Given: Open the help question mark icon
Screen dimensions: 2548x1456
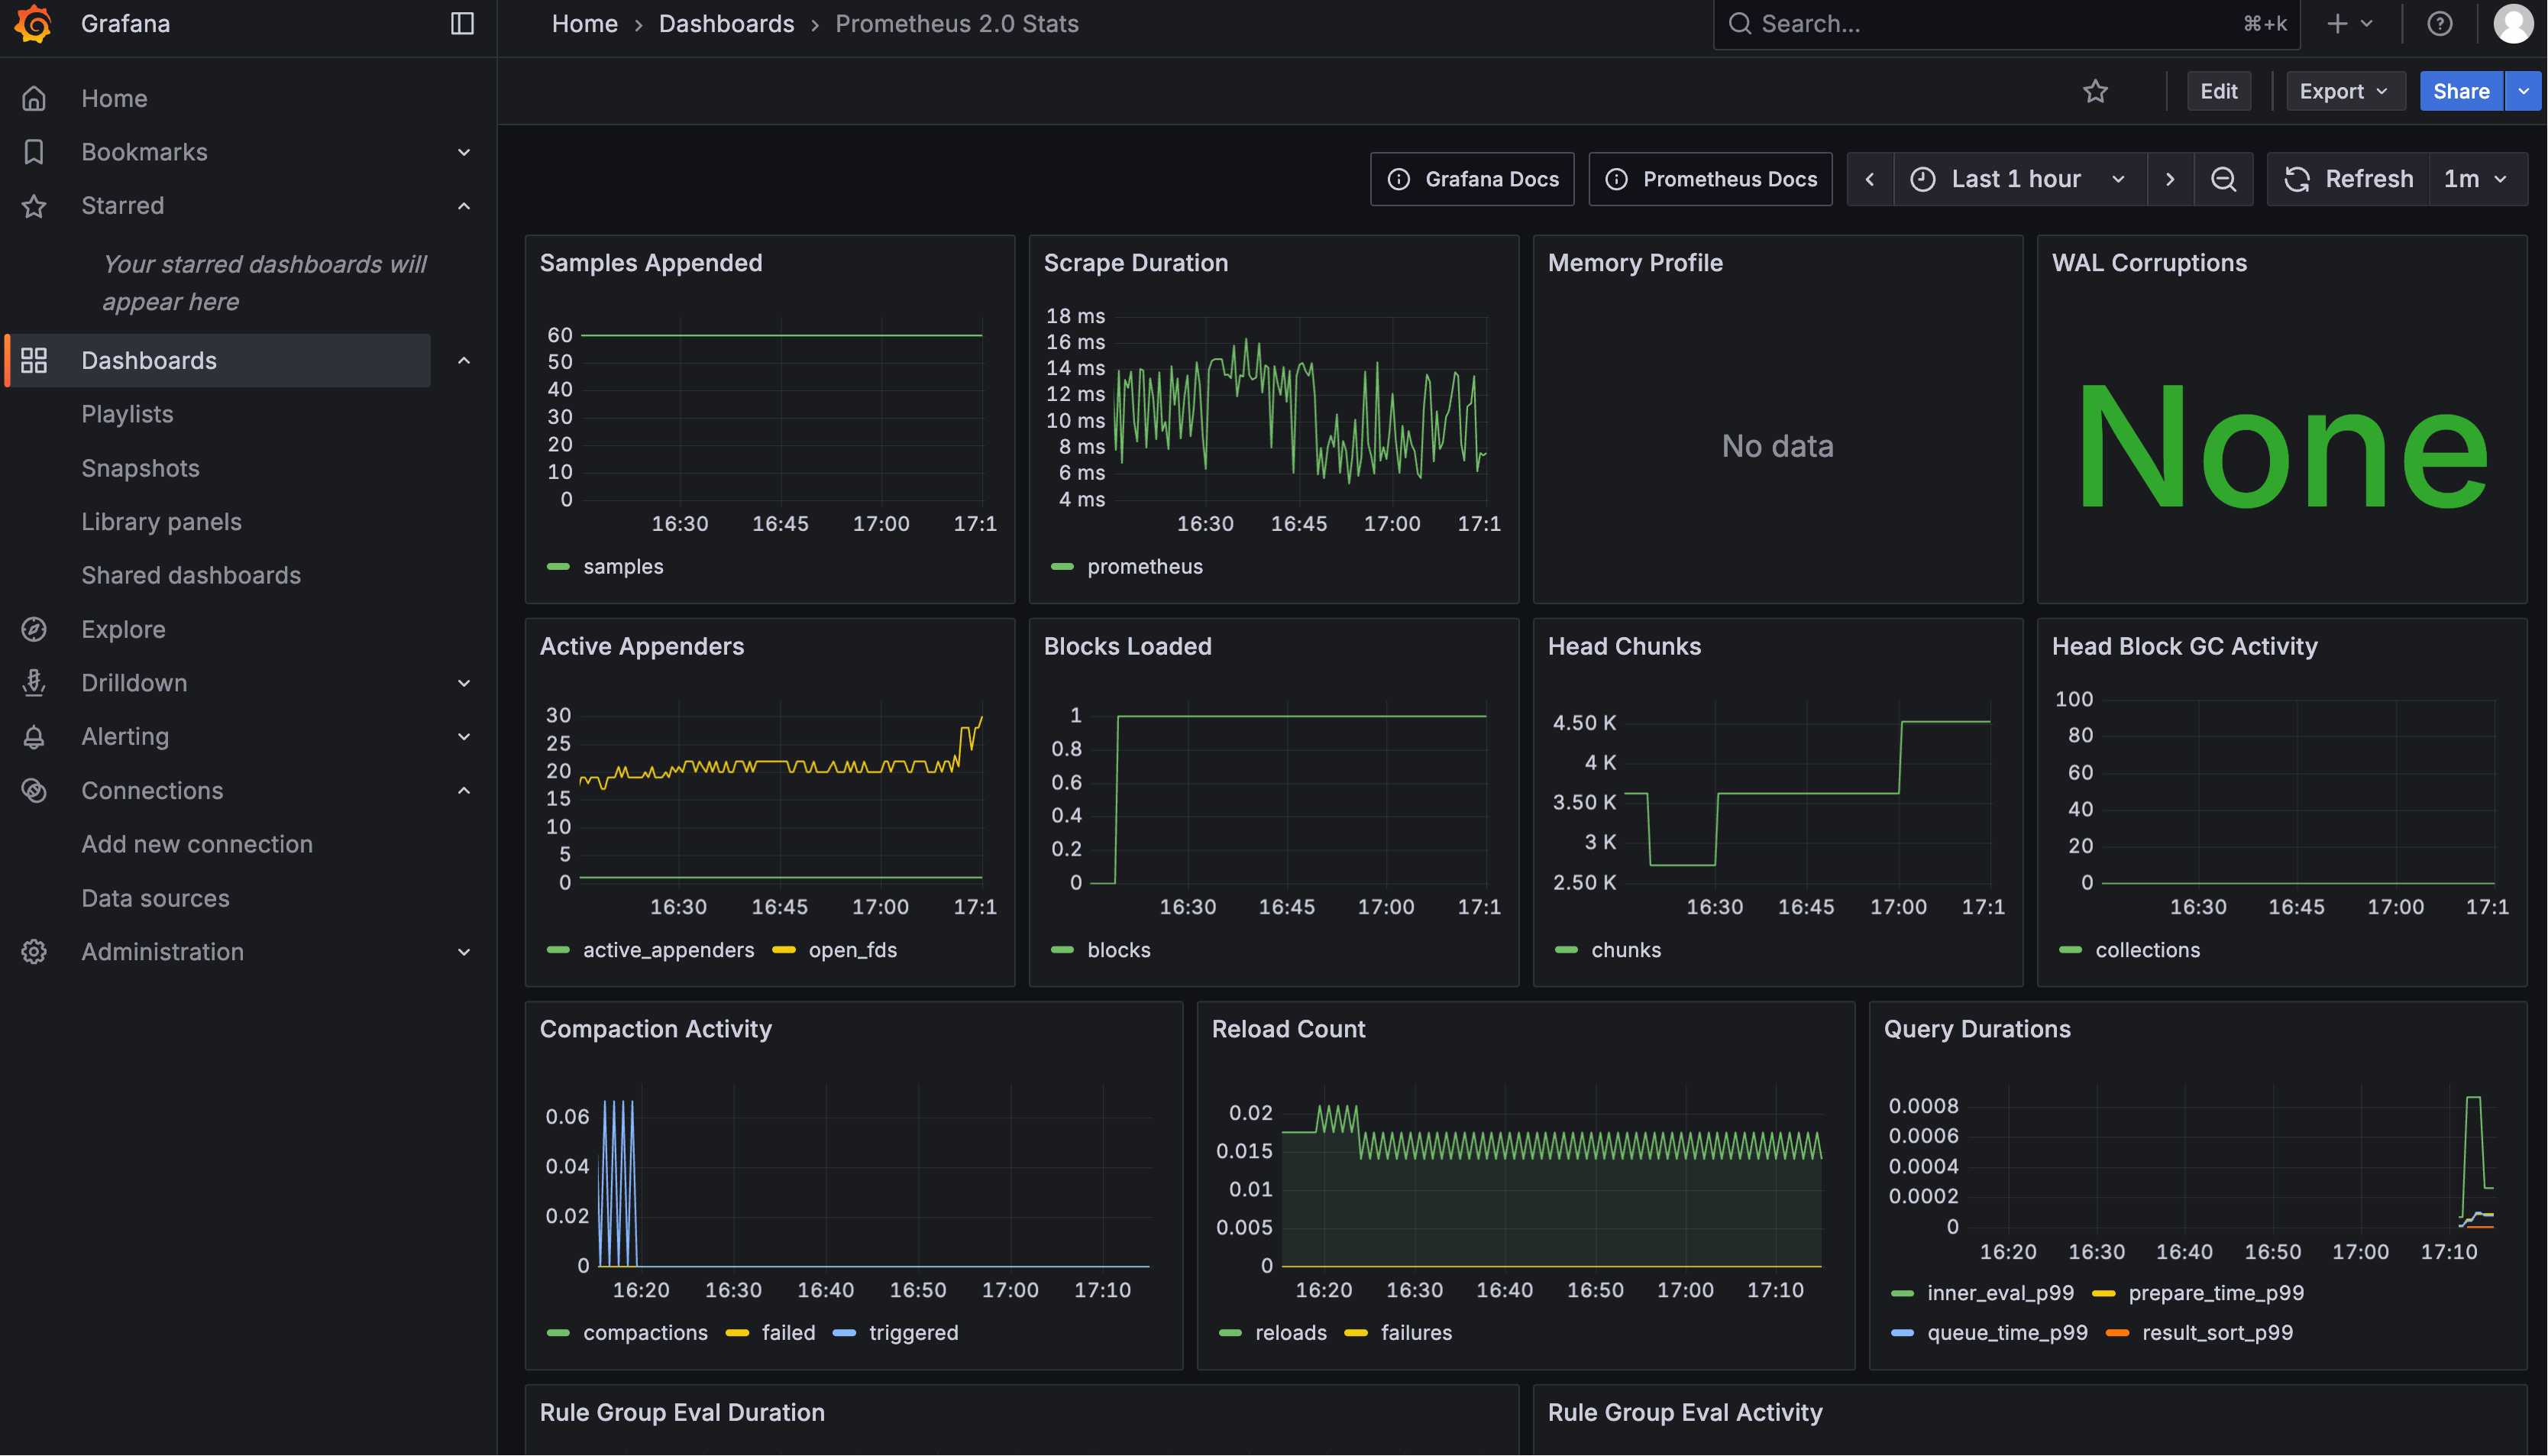Looking at the screenshot, I should point(2439,24).
